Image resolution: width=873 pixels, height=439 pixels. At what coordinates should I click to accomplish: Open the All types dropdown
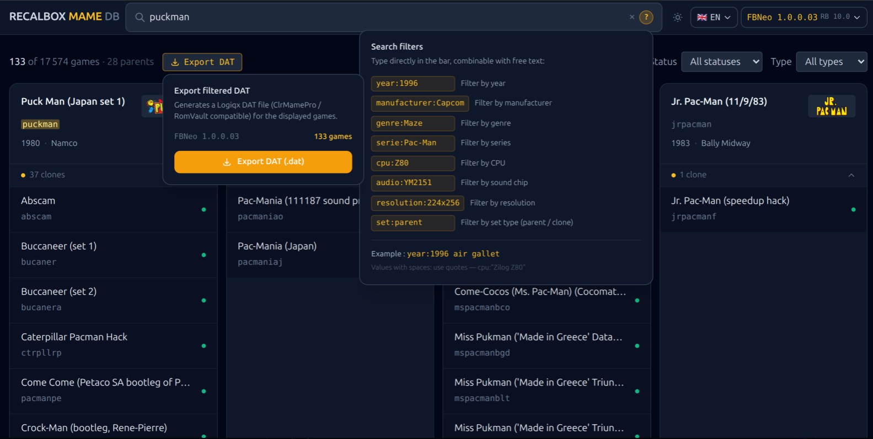click(831, 62)
